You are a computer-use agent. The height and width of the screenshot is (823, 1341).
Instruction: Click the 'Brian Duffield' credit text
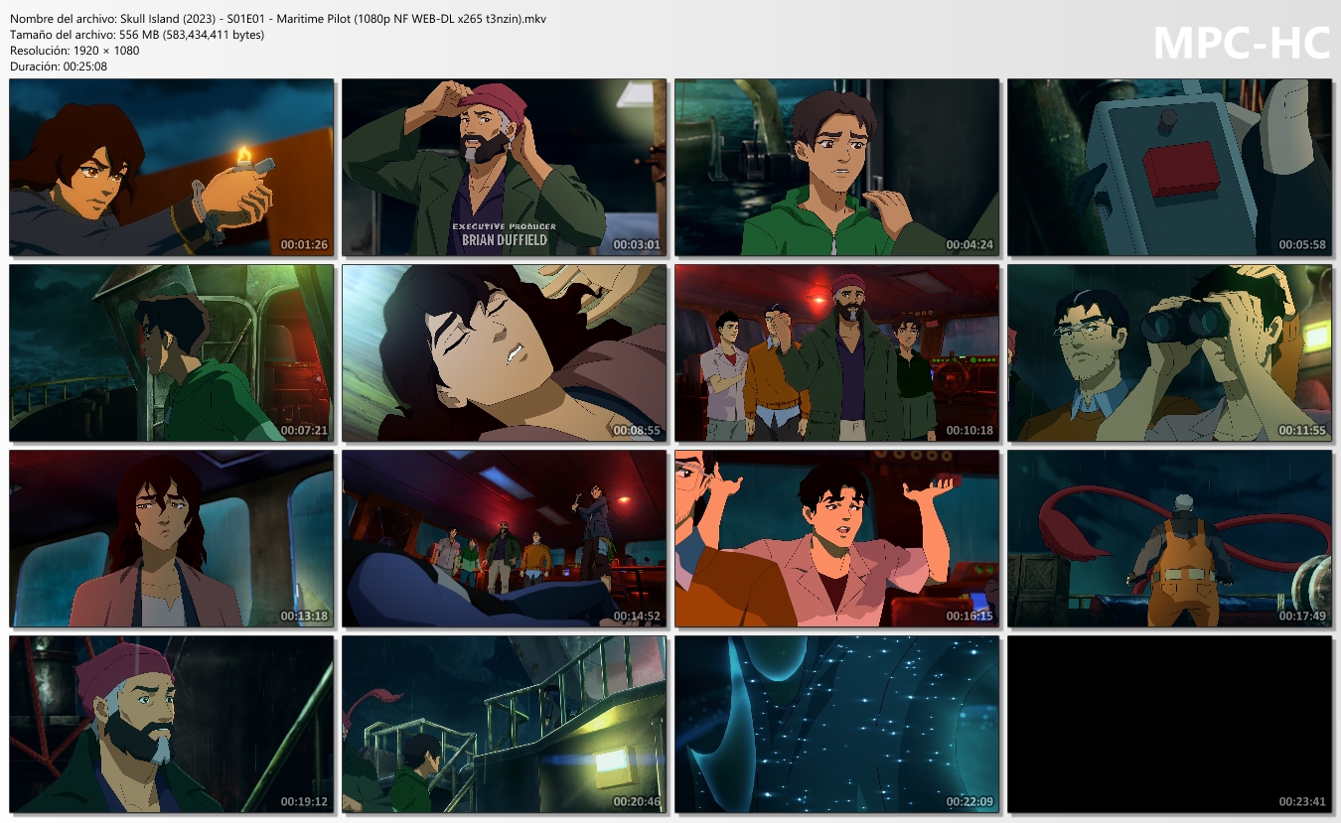505,239
